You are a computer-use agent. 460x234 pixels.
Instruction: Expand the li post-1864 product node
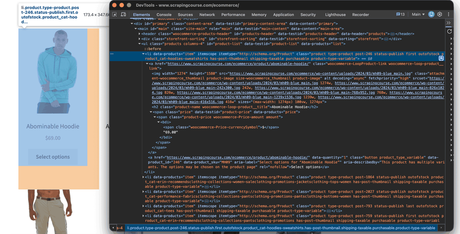click(x=143, y=177)
